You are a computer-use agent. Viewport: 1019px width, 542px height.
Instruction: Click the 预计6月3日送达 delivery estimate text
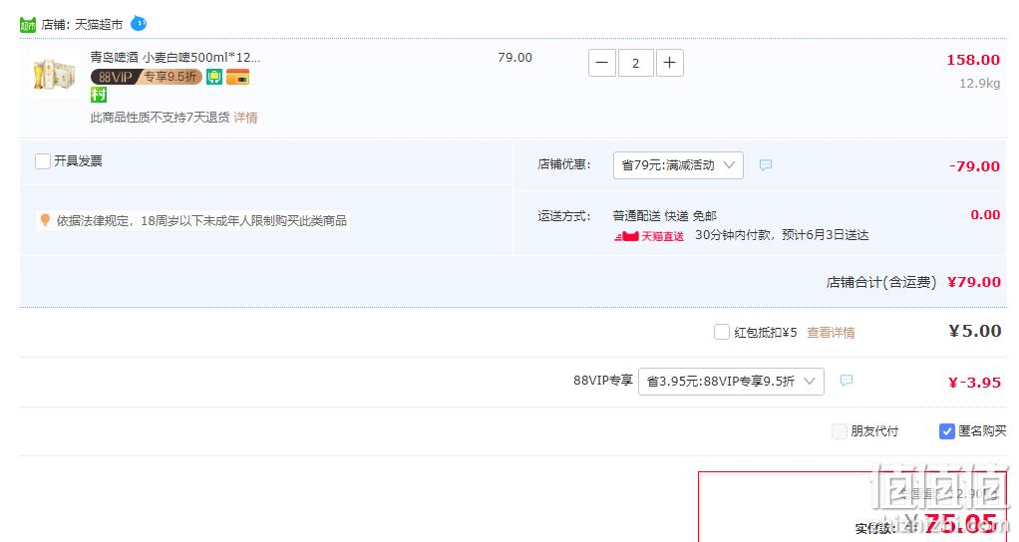pos(826,235)
